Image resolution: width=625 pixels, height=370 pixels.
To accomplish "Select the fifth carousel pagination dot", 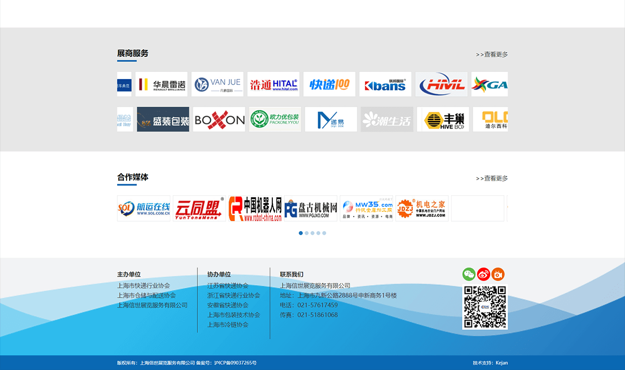I will 324,233.
